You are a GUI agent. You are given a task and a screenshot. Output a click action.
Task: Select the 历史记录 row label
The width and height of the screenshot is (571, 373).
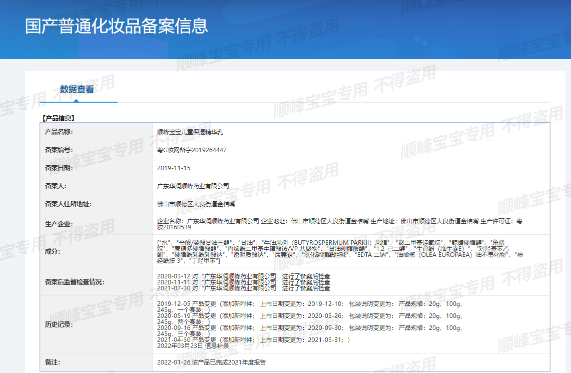(x=59, y=324)
